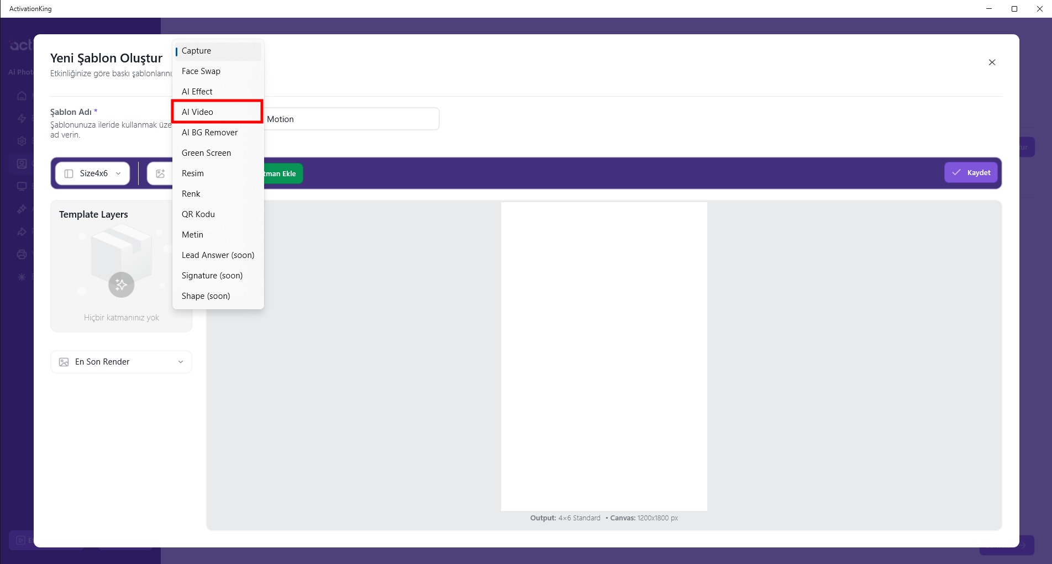The width and height of the screenshot is (1052, 564).
Task: Close the Yeni Şablon Oluştur dialog
Action: tap(992, 62)
